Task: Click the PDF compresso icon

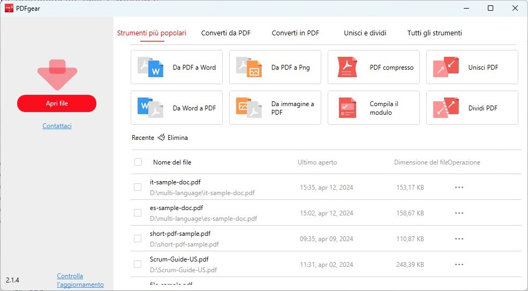Action: tap(347, 67)
